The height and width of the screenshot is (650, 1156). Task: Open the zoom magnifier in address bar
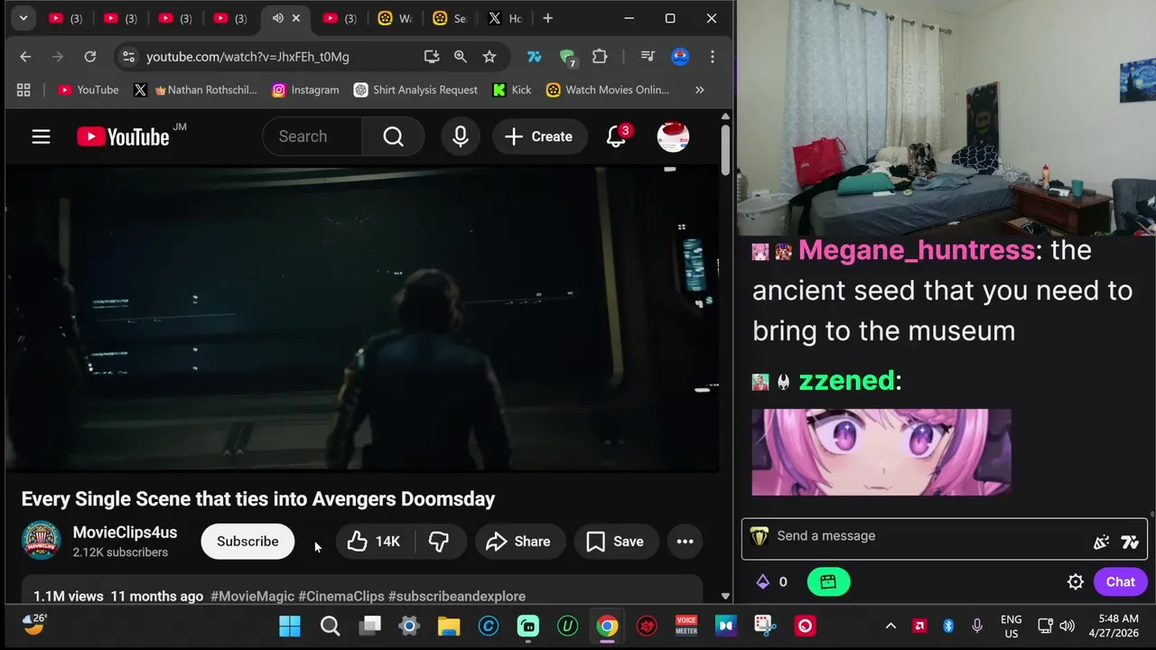(x=461, y=57)
